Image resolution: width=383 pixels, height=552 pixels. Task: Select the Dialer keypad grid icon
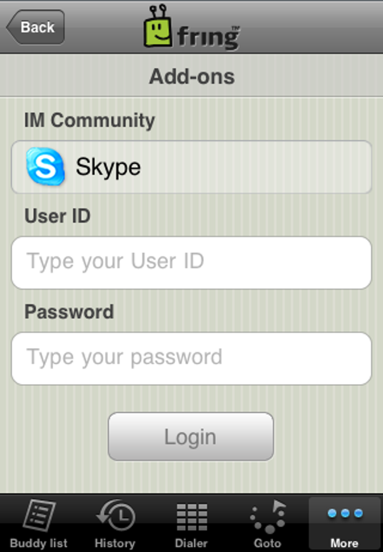pos(192,517)
